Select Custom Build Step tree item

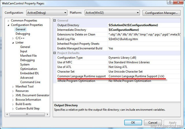27,108
